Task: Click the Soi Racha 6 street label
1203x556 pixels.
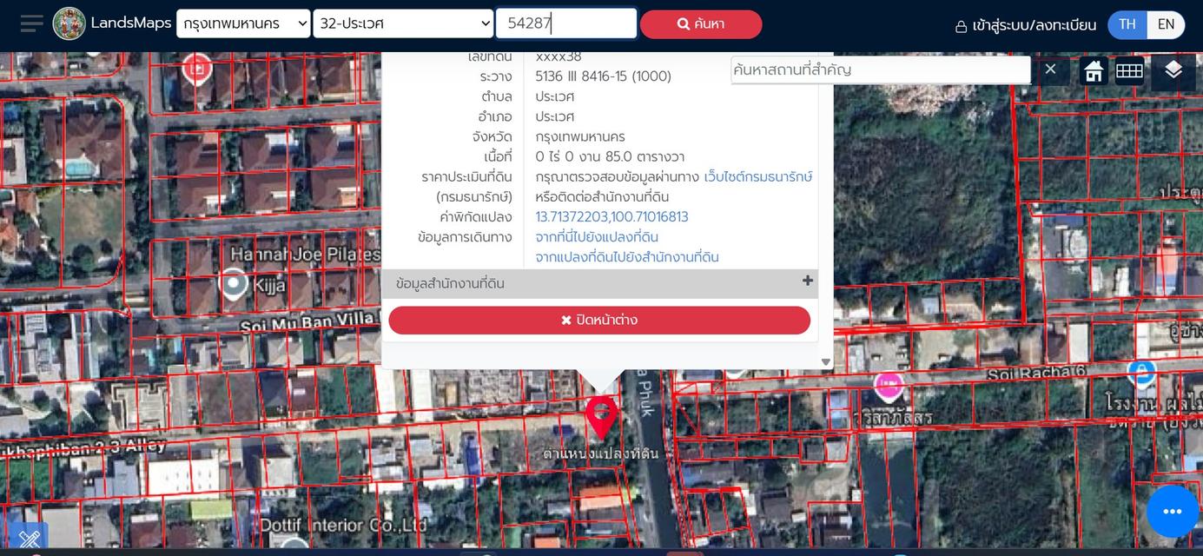Action: [x=1037, y=374]
